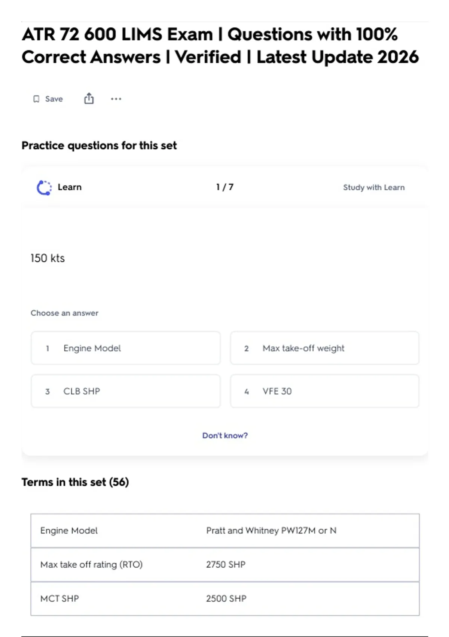Click the 150 kts question prompt
Image resolution: width=449 pixels, height=637 pixels.
point(48,258)
